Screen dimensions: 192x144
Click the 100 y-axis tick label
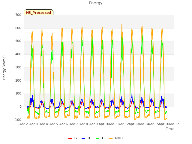pyautogui.click(x=18, y=94)
